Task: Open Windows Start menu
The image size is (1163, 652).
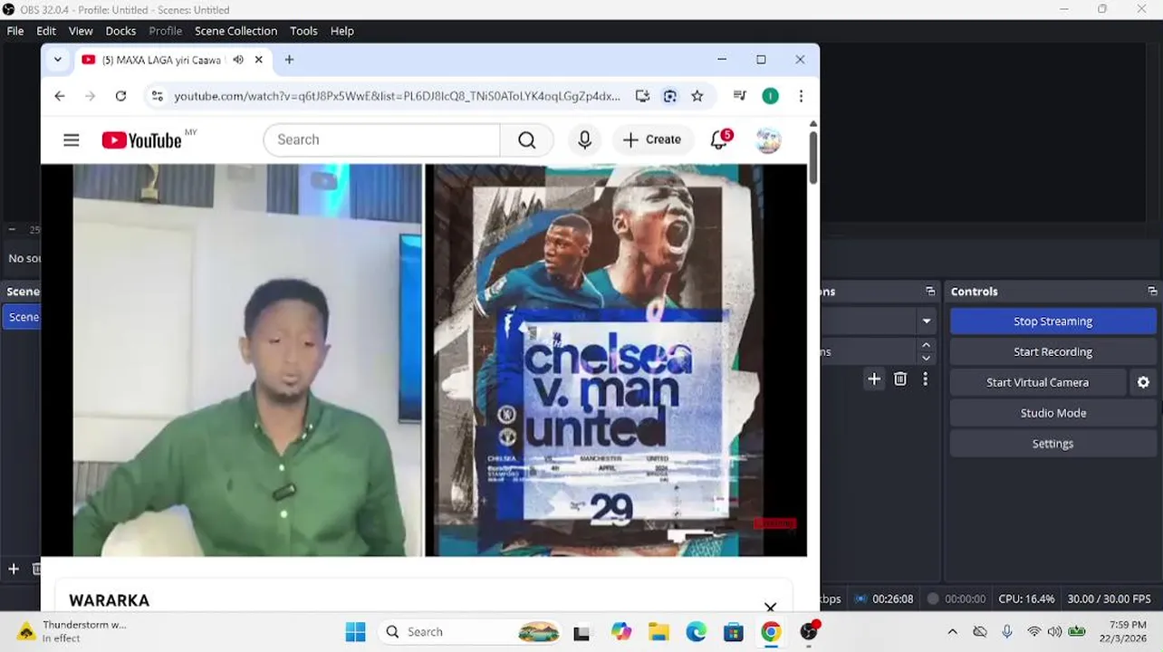Action: coord(355,632)
